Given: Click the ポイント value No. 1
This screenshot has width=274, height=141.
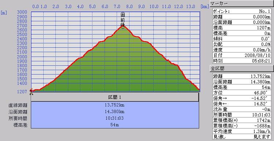Looking at the screenshot, I should tap(264, 11).
